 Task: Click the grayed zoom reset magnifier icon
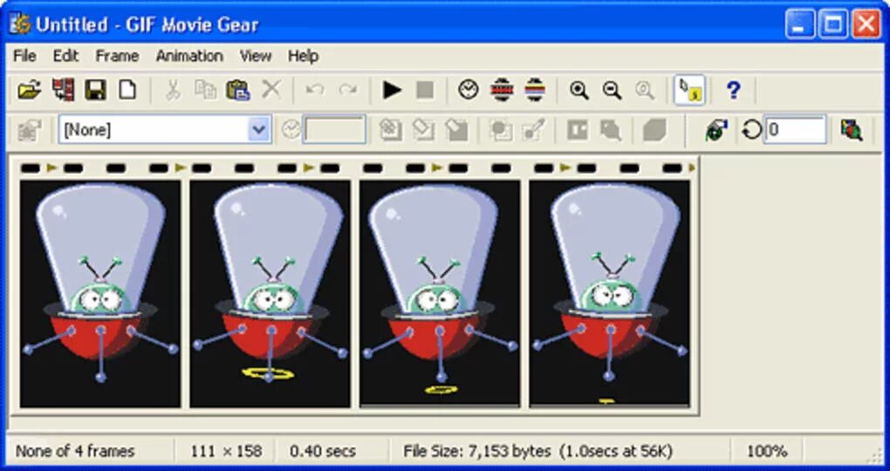pos(645,90)
